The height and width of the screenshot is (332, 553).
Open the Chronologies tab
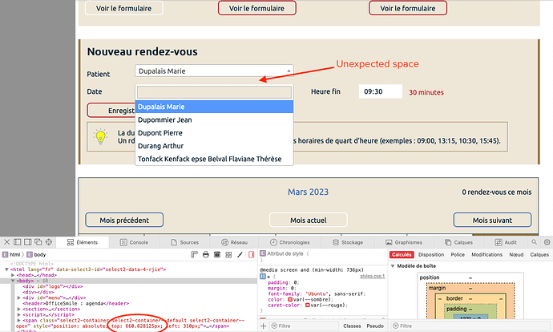(290, 242)
